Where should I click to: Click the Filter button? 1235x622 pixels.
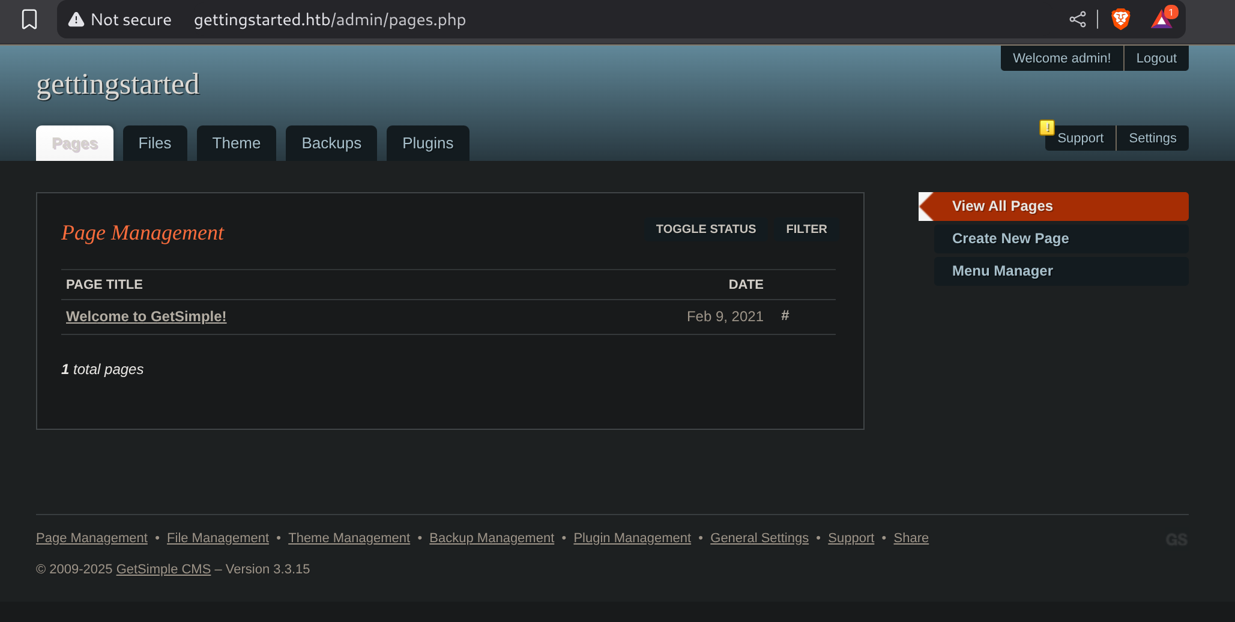pos(806,229)
